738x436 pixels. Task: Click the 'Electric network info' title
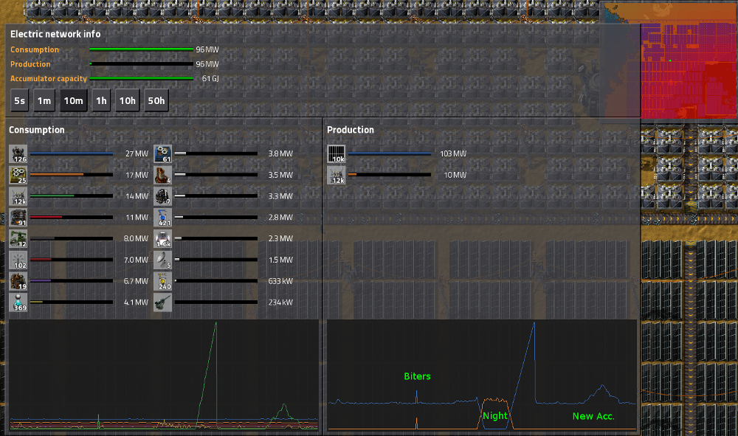(x=55, y=34)
